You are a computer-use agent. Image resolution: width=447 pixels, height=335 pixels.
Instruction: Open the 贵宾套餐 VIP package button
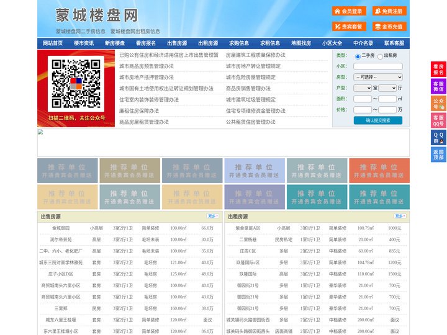[x=349, y=27]
